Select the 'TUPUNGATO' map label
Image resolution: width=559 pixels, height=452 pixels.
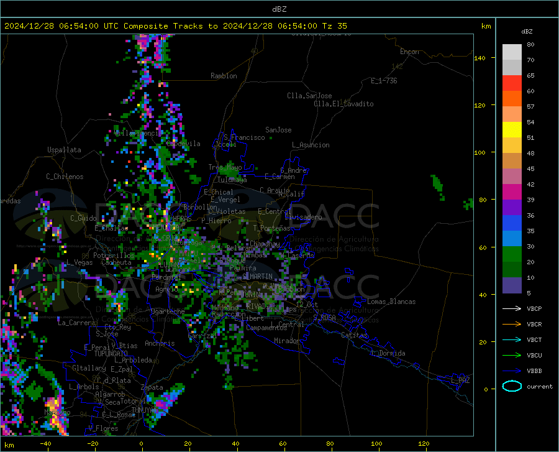click(x=111, y=354)
